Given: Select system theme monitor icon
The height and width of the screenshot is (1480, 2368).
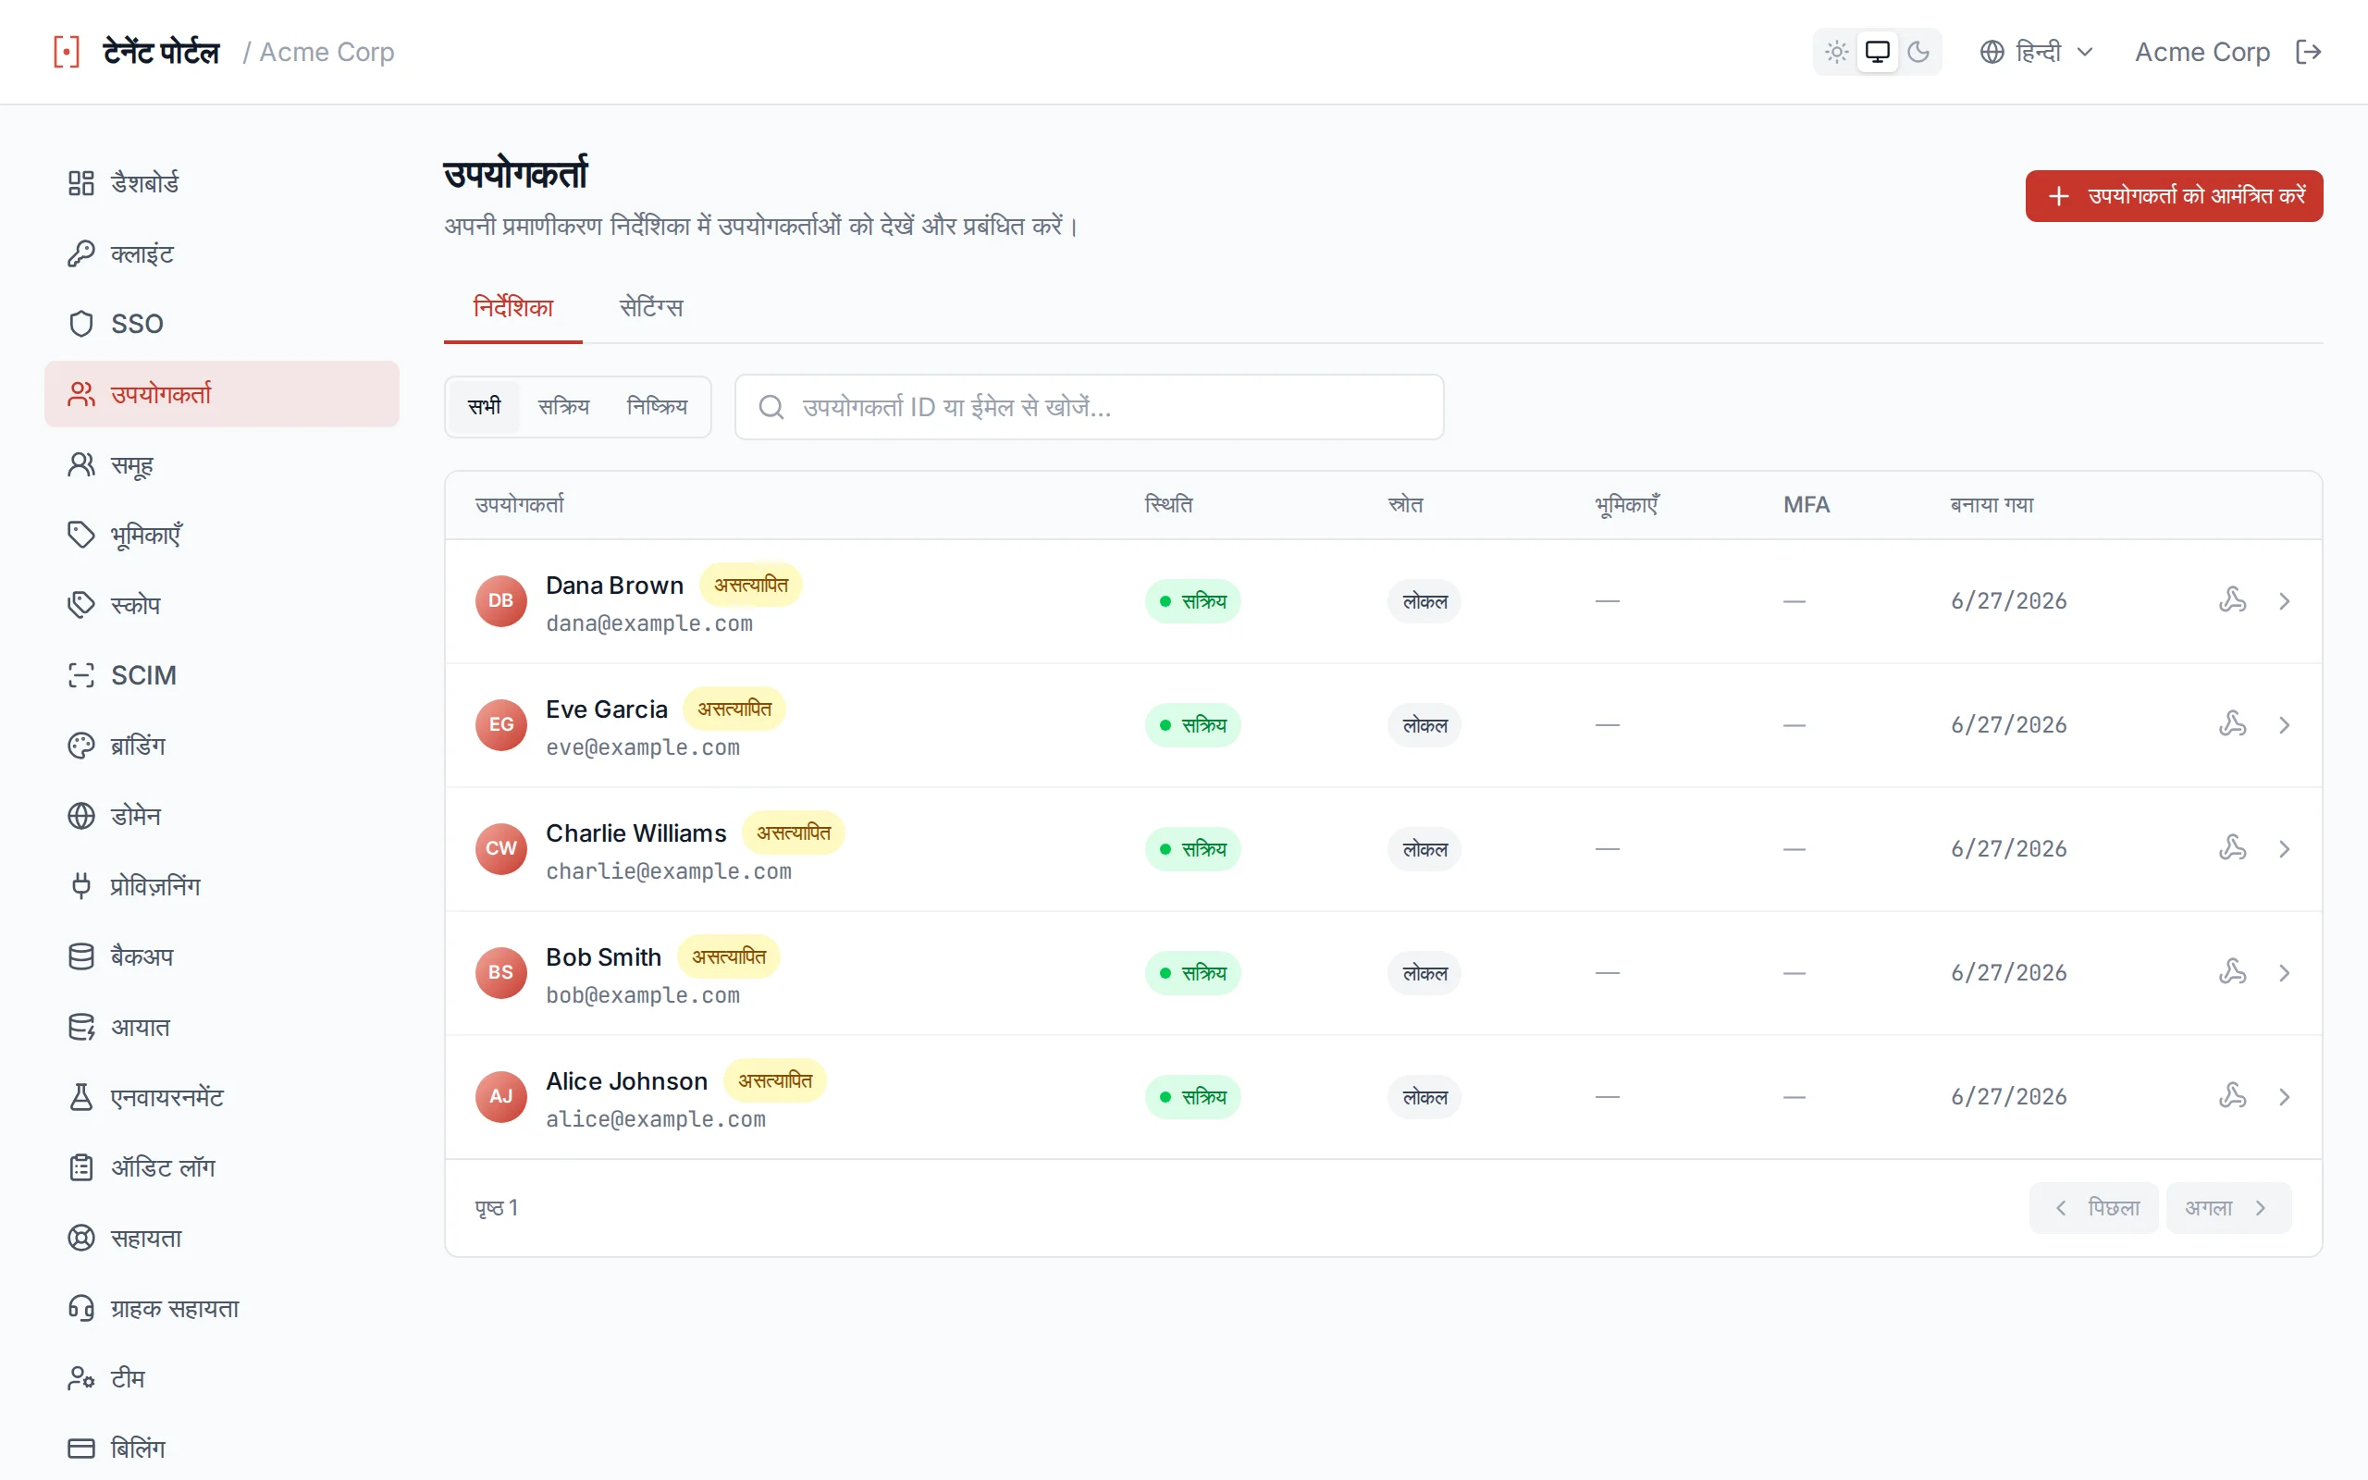Looking at the screenshot, I should 1877,52.
